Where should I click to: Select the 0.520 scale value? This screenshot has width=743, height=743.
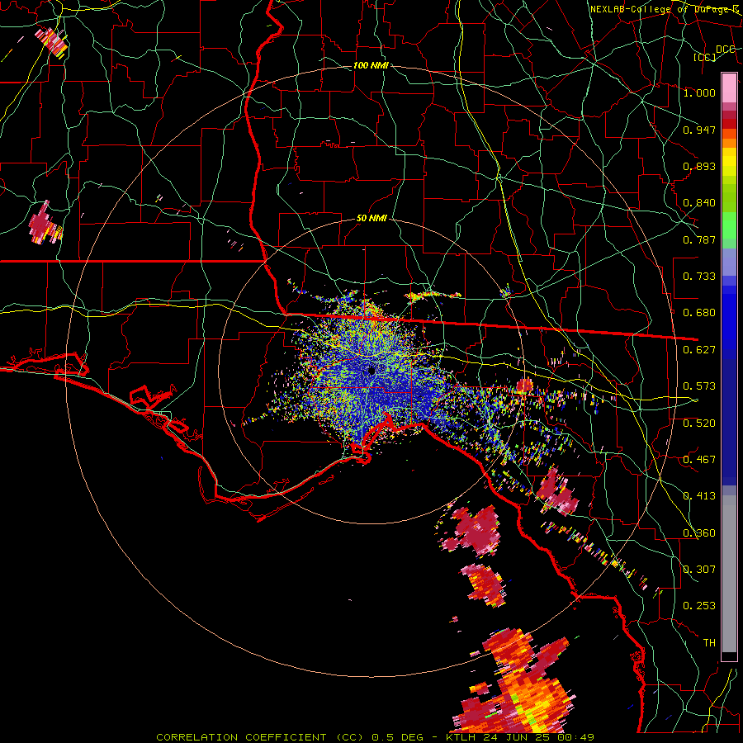699,424
